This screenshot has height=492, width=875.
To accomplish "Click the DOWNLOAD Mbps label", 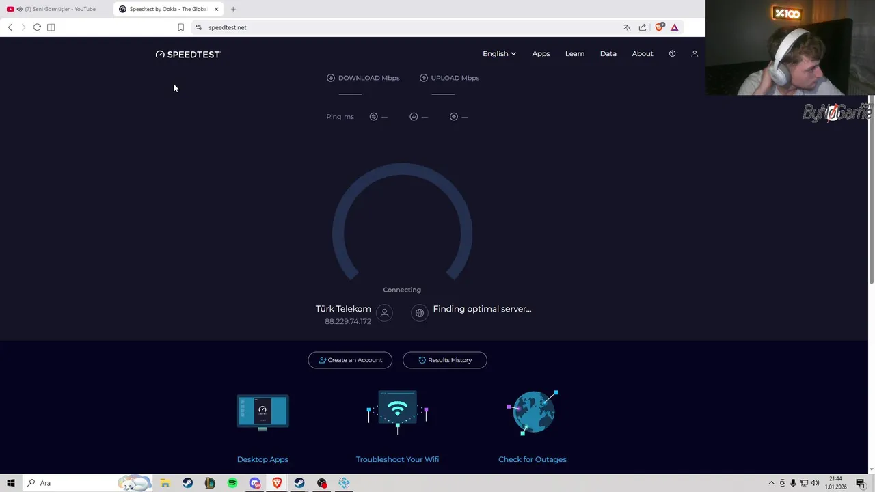I will pos(368,78).
